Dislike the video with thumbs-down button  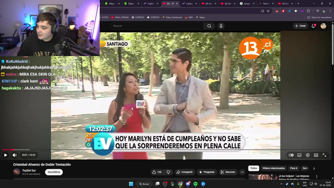coord(168,172)
